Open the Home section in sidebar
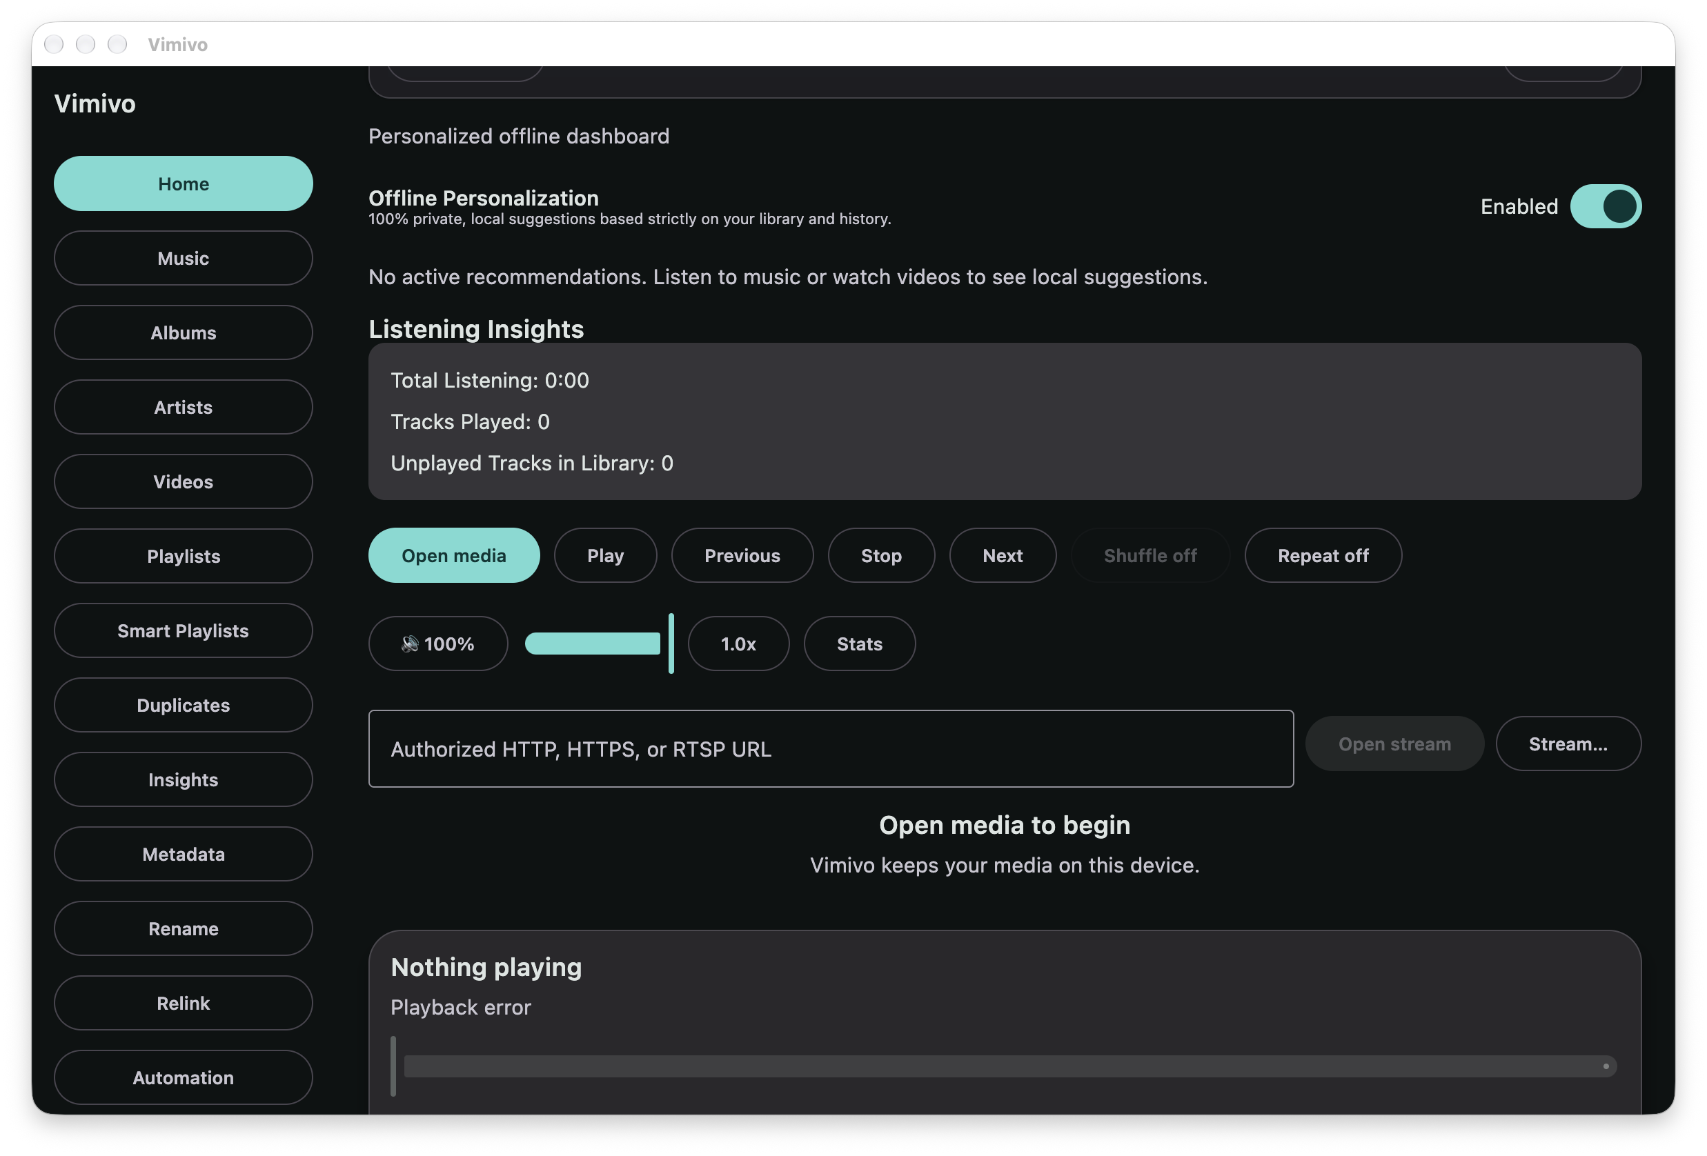This screenshot has height=1156, width=1707. click(183, 183)
